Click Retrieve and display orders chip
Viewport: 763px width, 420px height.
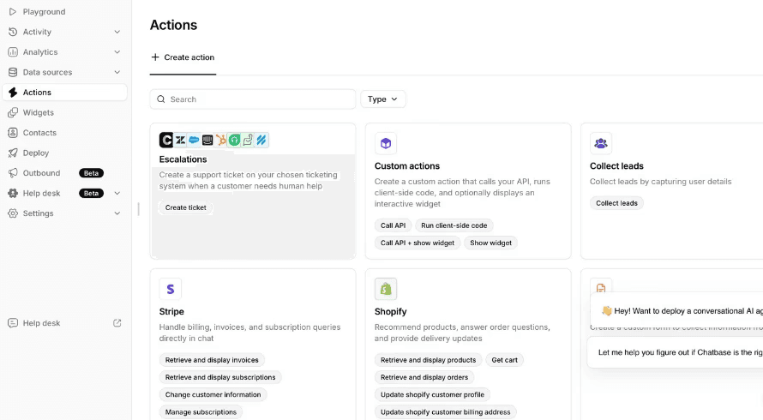pyautogui.click(x=424, y=377)
